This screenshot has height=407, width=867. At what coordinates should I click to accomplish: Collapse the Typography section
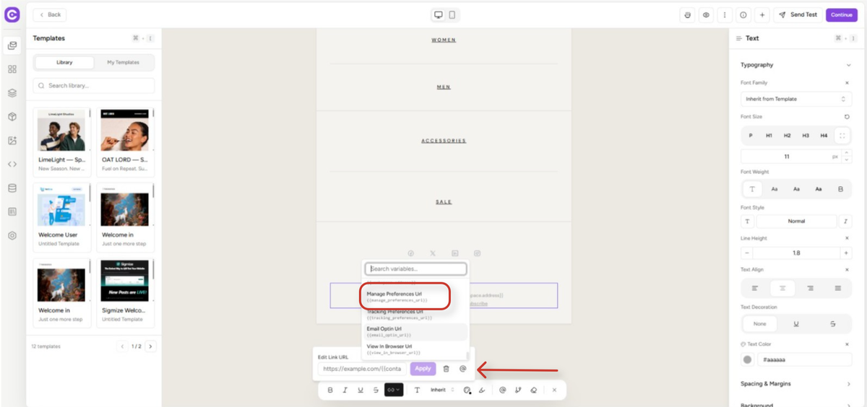pyautogui.click(x=848, y=65)
